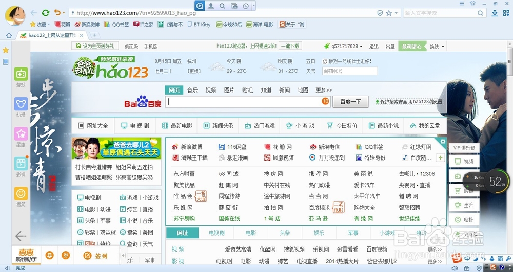Click 设为主页送好礼 button

click(95, 46)
